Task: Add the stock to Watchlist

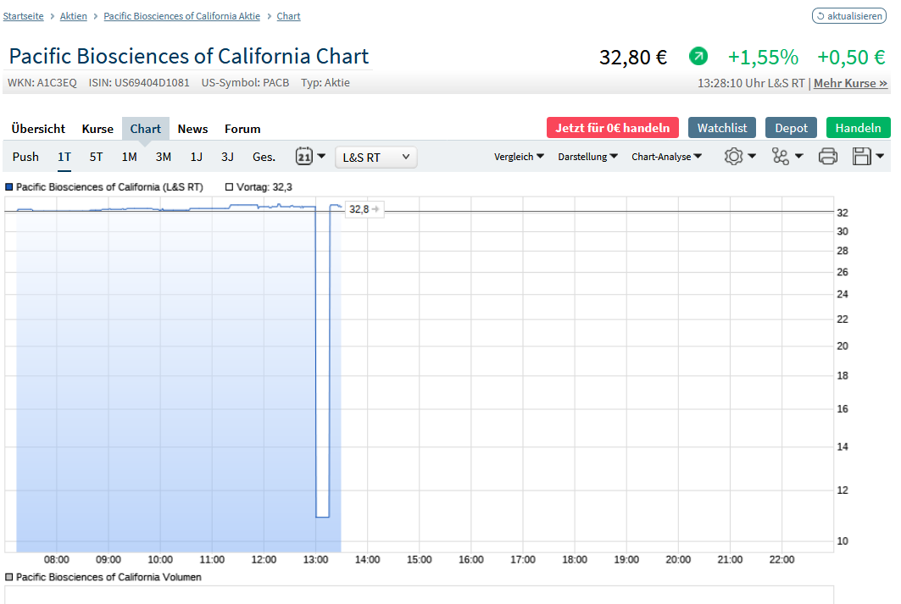Action: click(722, 128)
